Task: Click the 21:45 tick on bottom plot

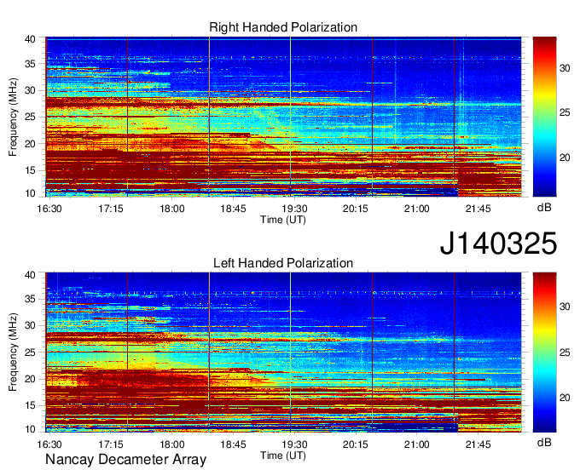Action: pos(478,444)
